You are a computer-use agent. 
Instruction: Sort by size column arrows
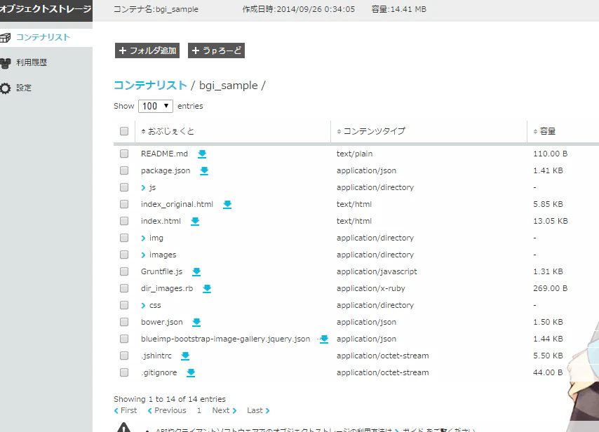point(535,131)
